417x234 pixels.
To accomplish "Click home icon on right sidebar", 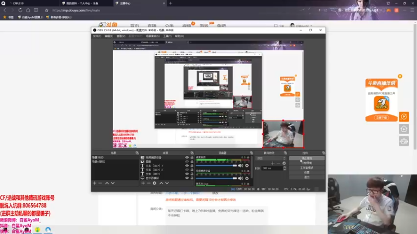I will pyautogui.click(x=403, y=129).
